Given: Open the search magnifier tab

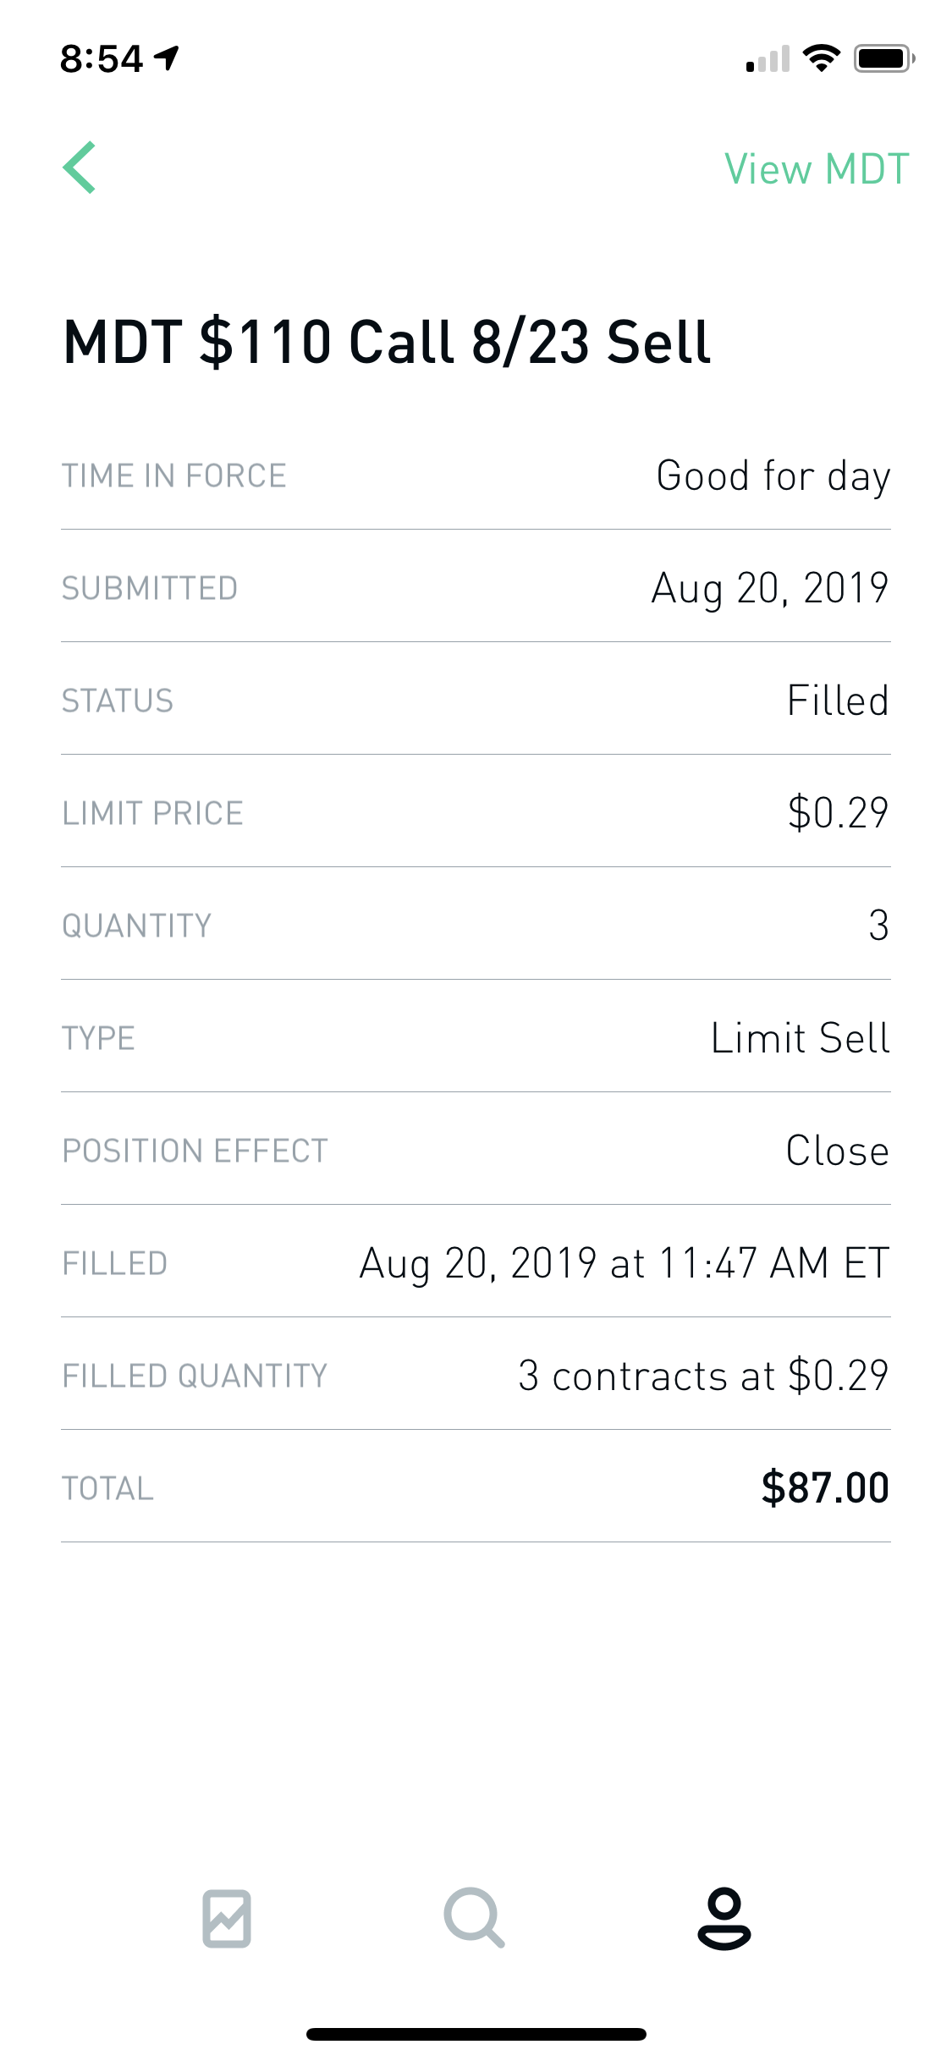Looking at the screenshot, I should (474, 1917).
